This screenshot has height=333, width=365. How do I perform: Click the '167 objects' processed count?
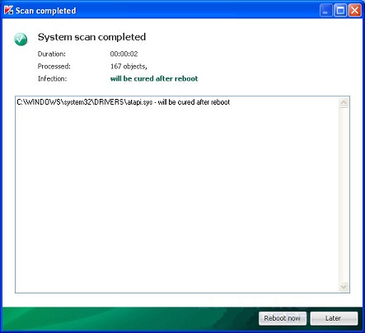(x=129, y=66)
